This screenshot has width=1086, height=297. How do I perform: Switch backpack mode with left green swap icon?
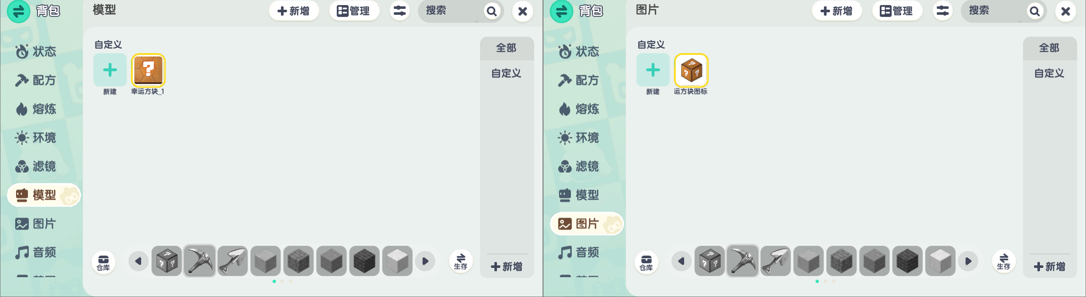click(x=19, y=11)
